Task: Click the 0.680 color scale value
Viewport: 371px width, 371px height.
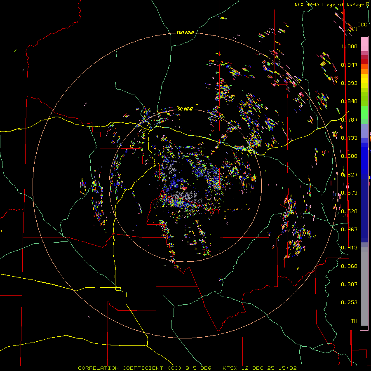Action: (x=349, y=156)
